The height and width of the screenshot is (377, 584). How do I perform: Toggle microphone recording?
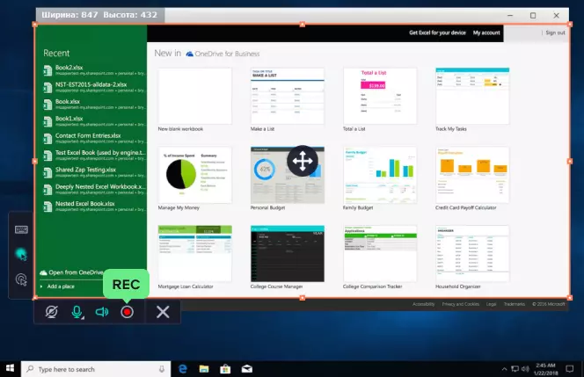[77, 312]
